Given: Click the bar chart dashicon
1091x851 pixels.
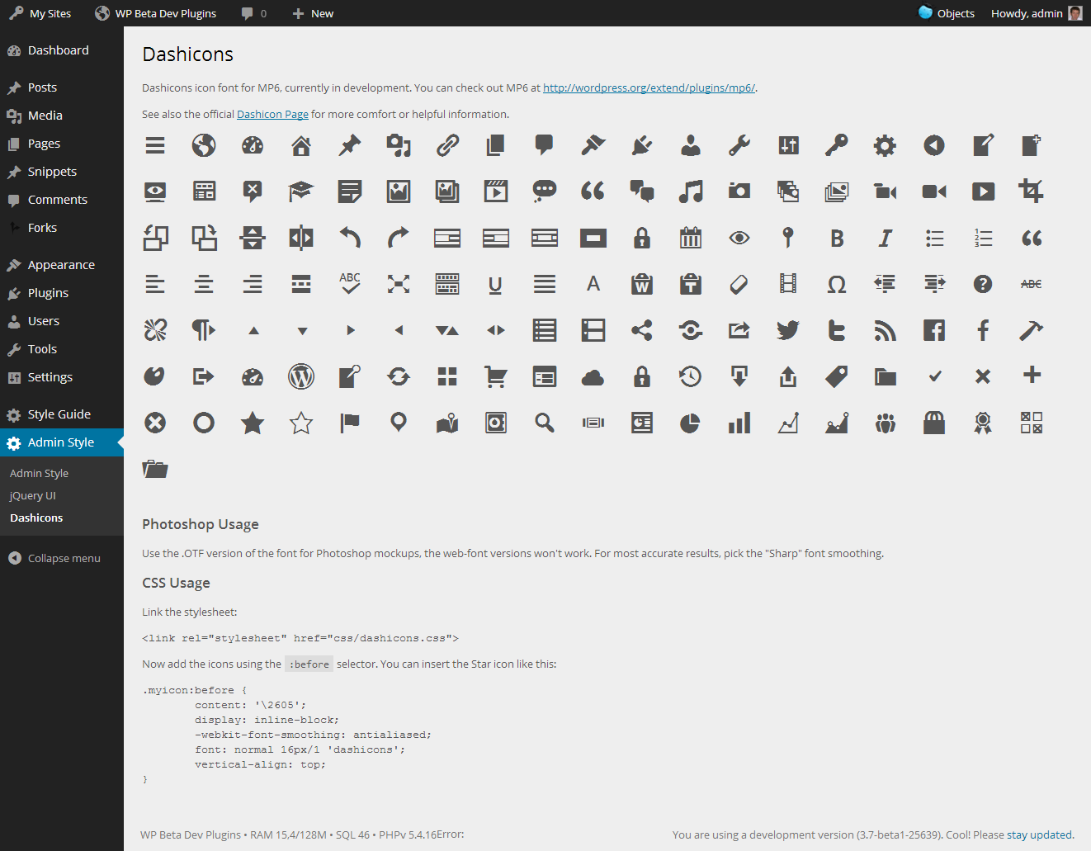Looking at the screenshot, I should (x=739, y=423).
